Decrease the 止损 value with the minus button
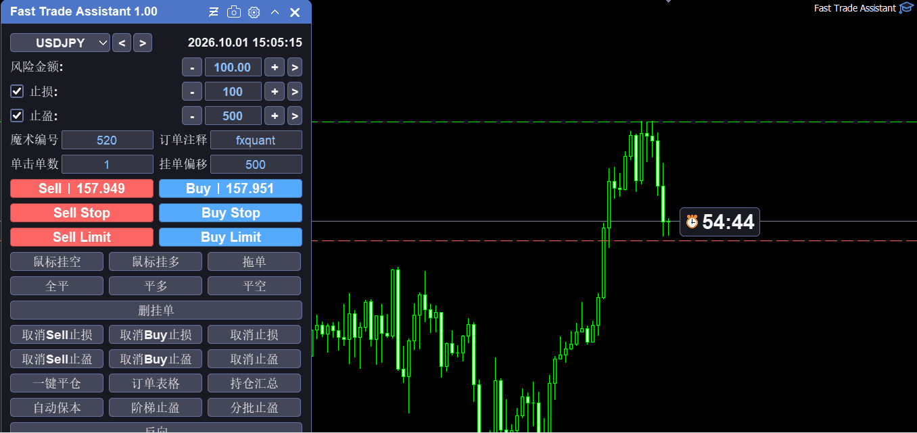917x433 pixels. pyautogui.click(x=192, y=92)
